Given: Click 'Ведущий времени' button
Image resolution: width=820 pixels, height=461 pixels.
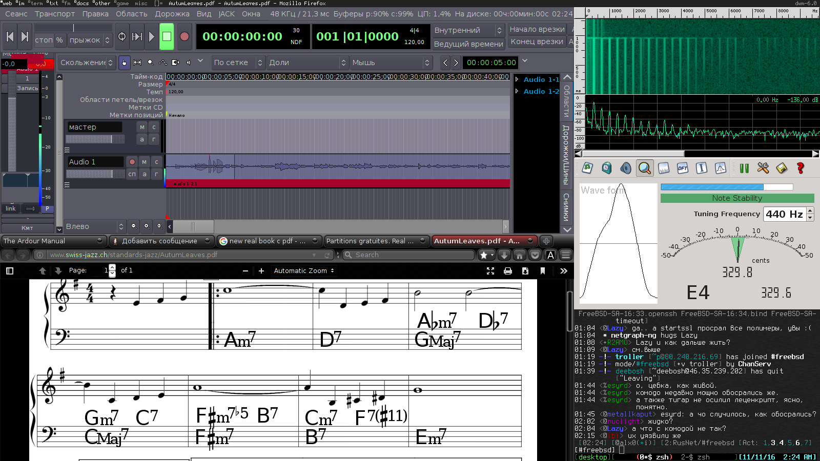Looking at the screenshot, I should tap(468, 44).
